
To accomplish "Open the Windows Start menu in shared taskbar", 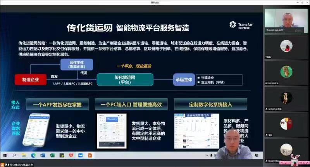I will 5,155.
